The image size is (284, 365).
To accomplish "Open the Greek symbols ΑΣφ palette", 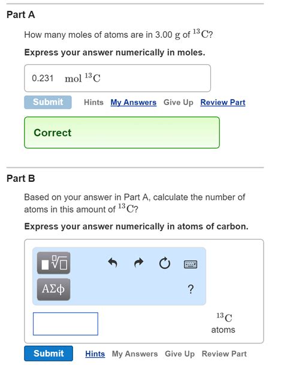I will (x=53, y=289).
